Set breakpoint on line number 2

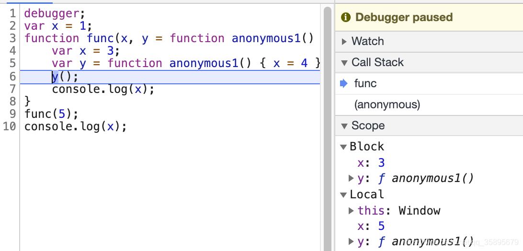click(12, 26)
